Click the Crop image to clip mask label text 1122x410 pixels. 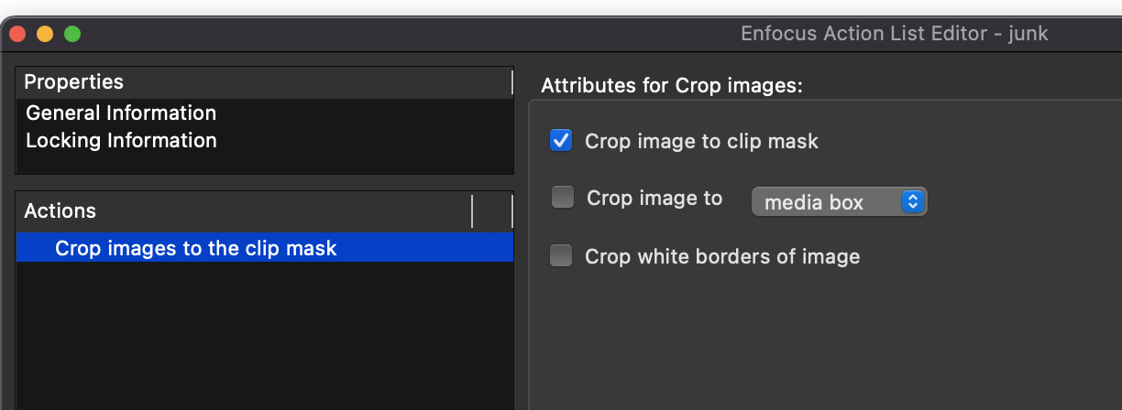pyautogui.click(x=701, y=142)
